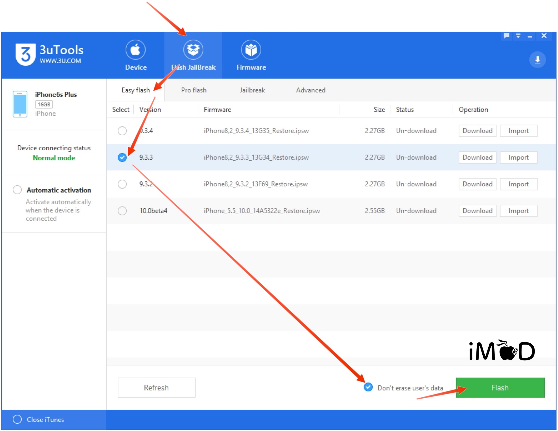Screen dimensions: 558x431
Task: Open the Flash JailBreak section icon
Action: [193, 50]
